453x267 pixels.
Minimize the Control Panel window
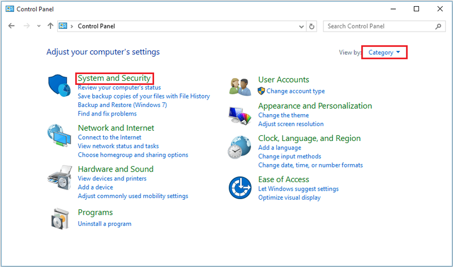coord(393,9)
